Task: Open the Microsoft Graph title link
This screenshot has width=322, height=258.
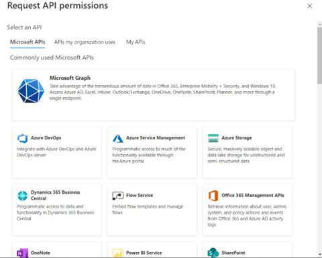Action: (x=70, y=78)
